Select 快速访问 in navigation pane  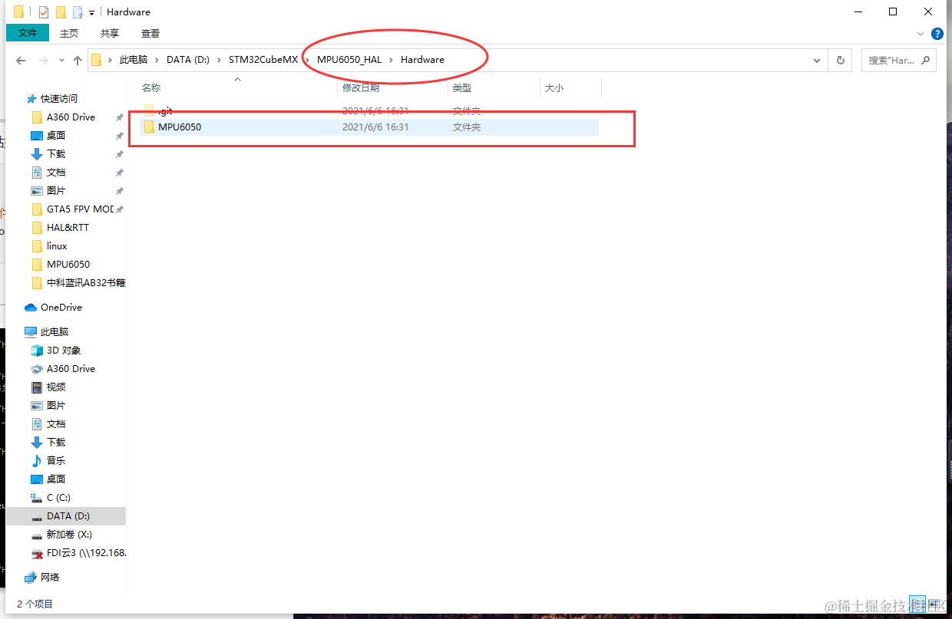click(x=59, y=99)
